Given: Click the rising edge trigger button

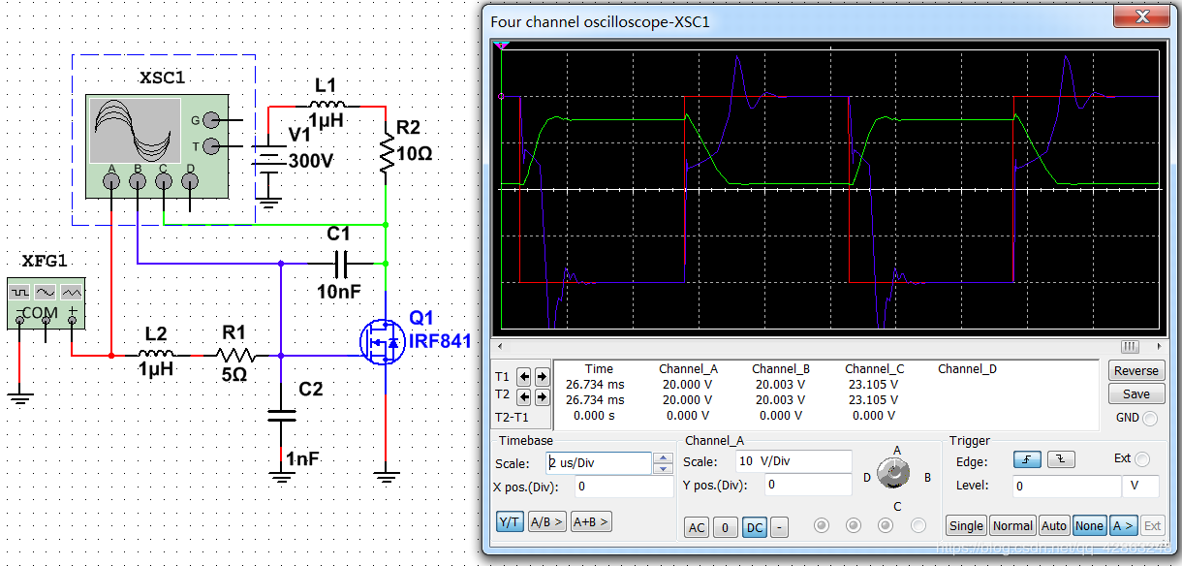Looking at the screenshot, I should point(1027,460).
